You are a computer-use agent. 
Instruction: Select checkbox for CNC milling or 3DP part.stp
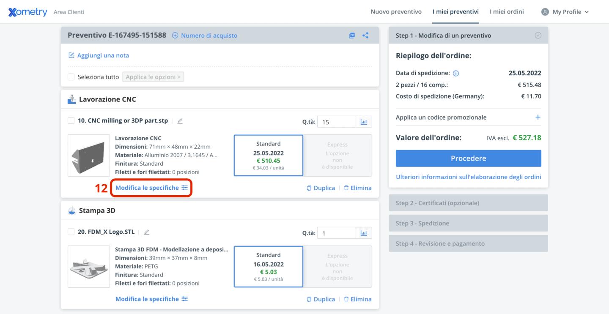[x=71, y=121]
